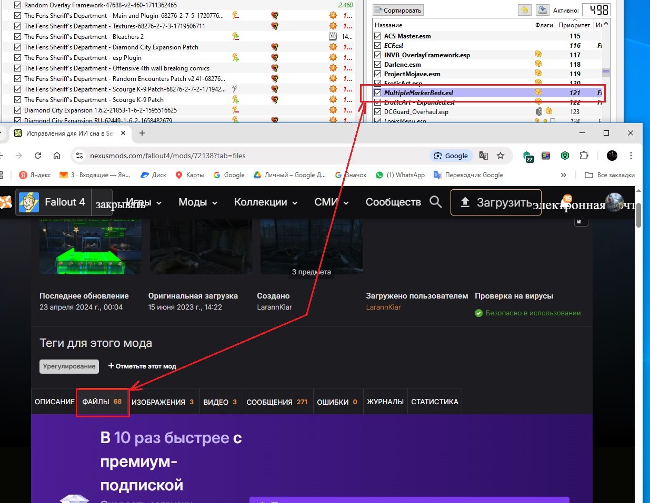The height and width of the screenshot is (503, 650).
Task: Toggle the ACS Master.esm checkbox
Action: 377,36
